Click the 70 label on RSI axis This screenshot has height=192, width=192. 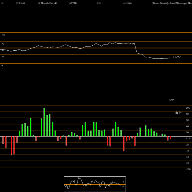point(3,44)
